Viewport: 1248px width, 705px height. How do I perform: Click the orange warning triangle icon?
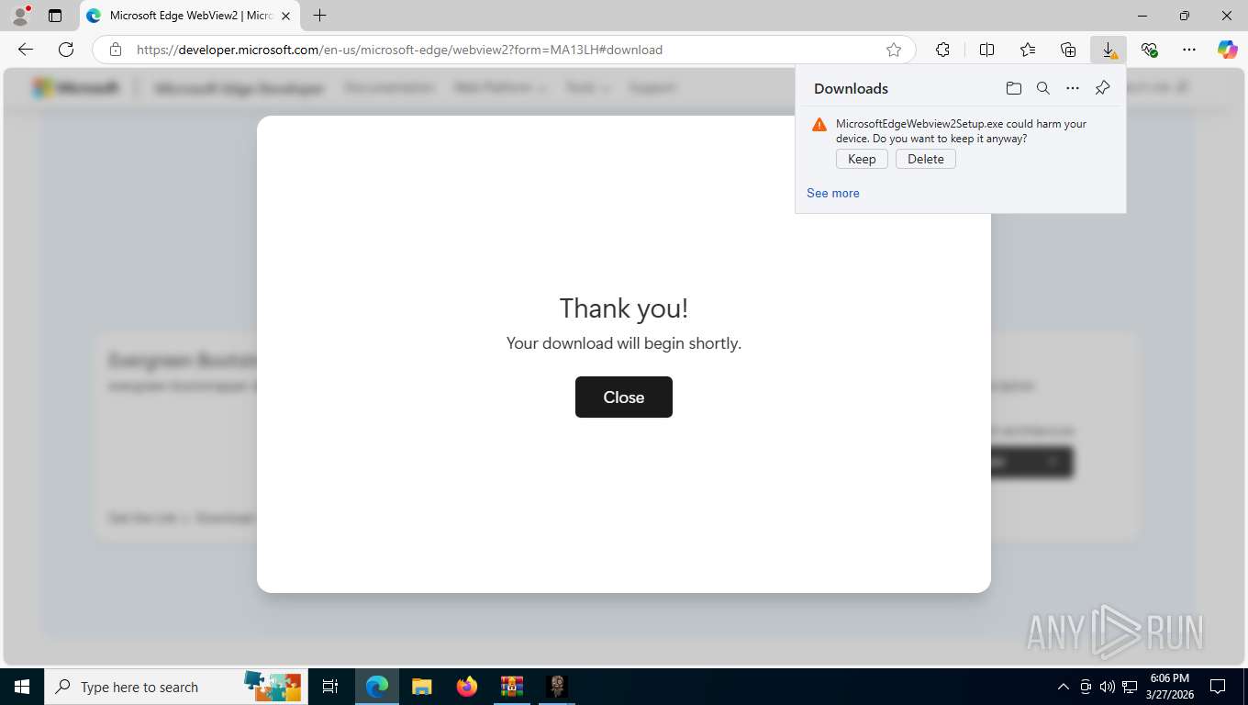819,125
